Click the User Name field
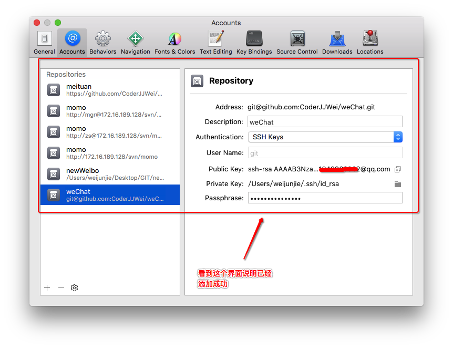 tap(325, 152)
